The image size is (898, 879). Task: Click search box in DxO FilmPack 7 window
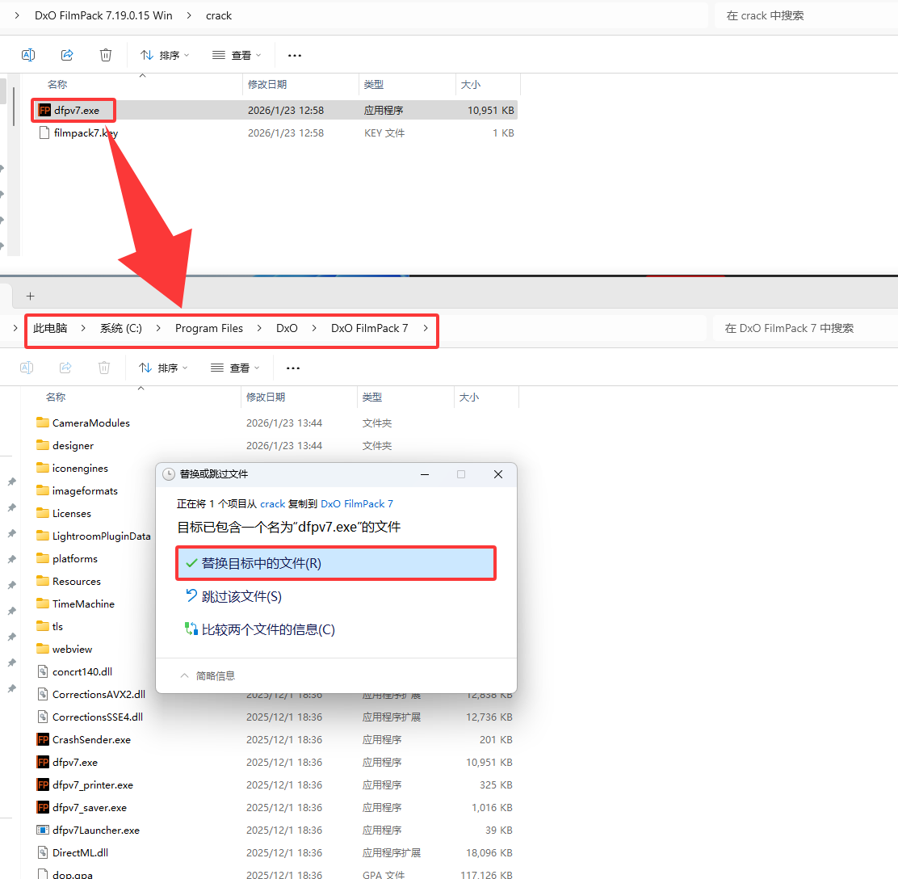click(x=805, y=328)
